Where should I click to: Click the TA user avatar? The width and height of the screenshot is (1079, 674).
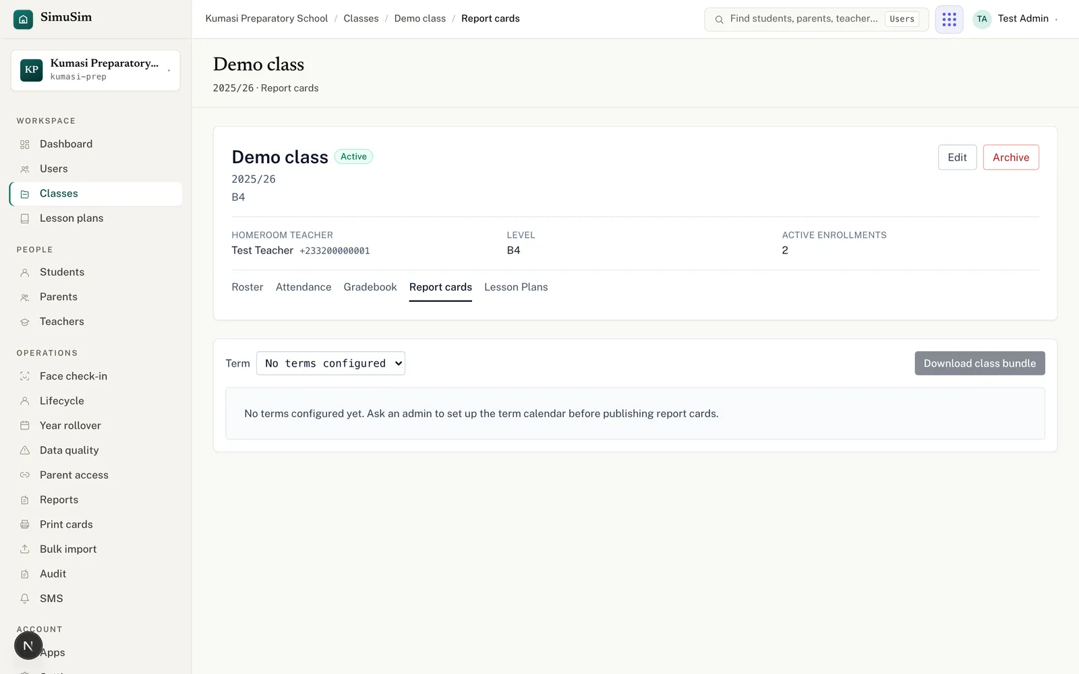click(x=982, y=19)
